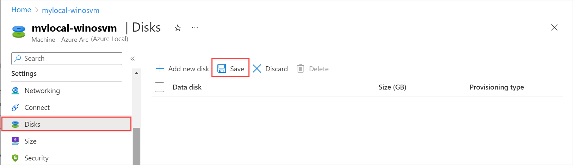The height and width of the screenshot is (165, 573).
Task: Click the Security shield icon
Action: (15, 158)
